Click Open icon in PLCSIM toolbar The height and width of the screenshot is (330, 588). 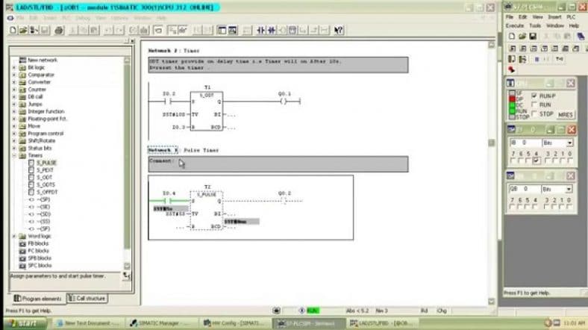(x=522, y=37)
